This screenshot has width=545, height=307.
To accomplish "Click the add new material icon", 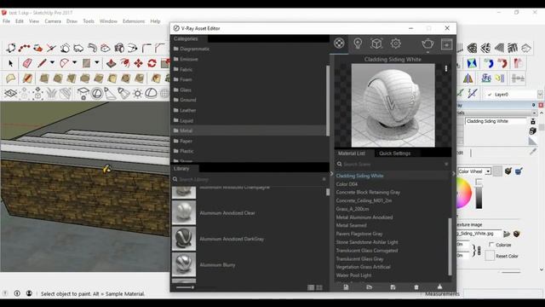I will click(x=346, y=287).
